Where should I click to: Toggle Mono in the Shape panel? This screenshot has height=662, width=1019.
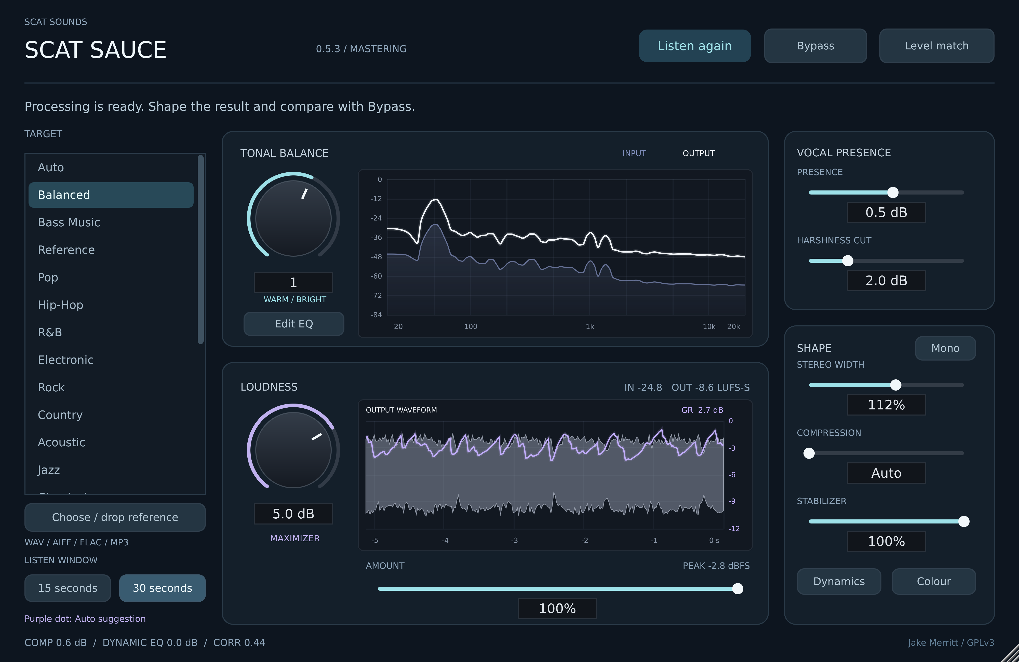tap(945, 348)
